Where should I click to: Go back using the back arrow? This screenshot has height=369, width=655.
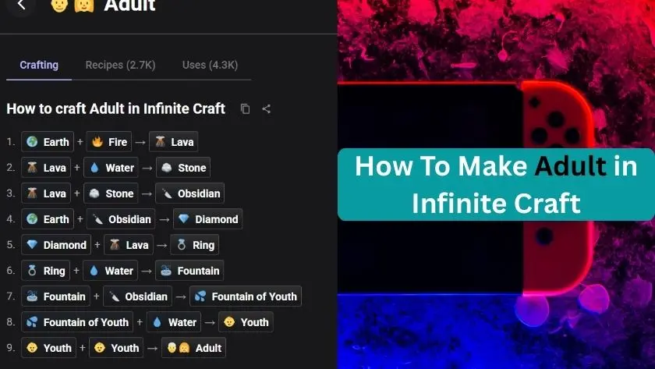21,5
